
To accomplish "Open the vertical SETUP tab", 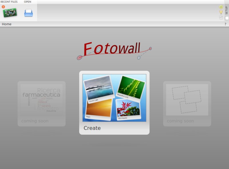I will click(226, 10).
